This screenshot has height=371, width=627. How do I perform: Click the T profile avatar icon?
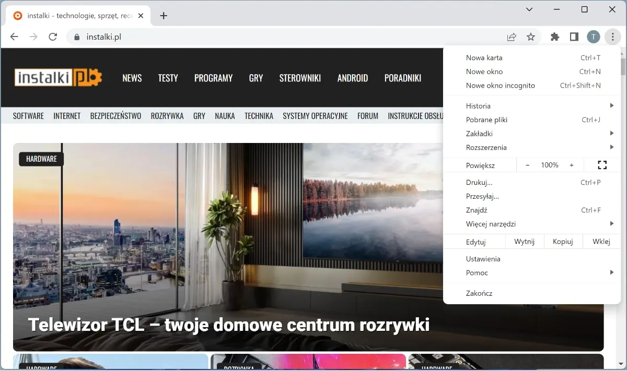point(593,37)
